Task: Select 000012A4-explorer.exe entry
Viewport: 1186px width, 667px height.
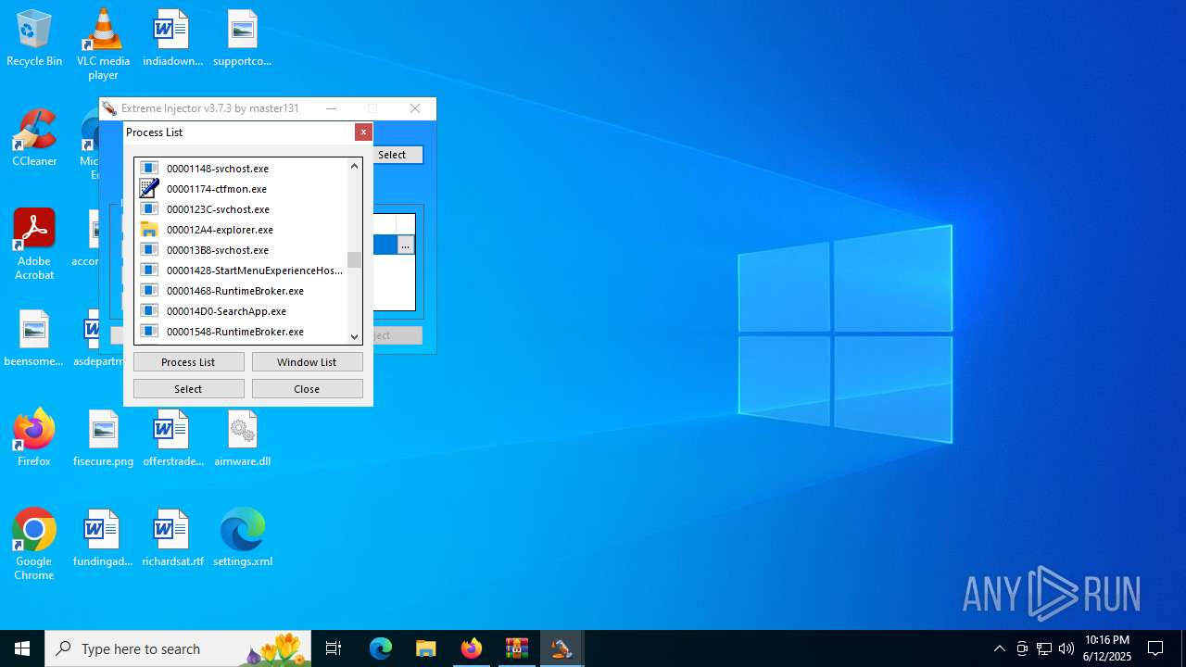Action: click(x=241, y=230)
